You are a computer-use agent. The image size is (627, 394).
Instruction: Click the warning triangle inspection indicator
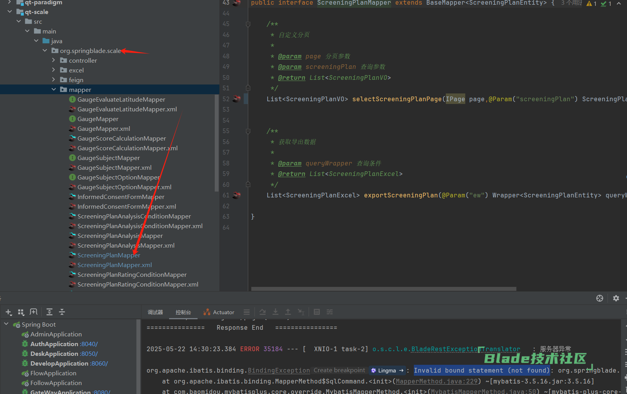[589, 4]
